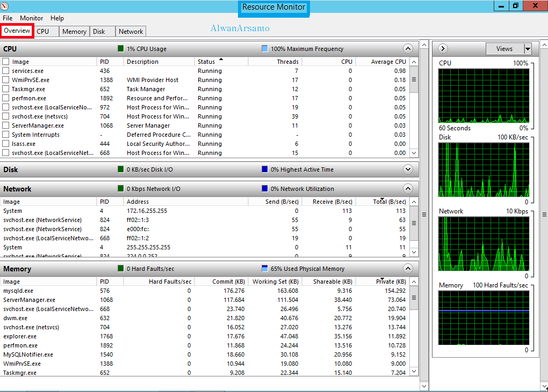Click the green CPU Usage indicator icon
The image size is (548, 392).
point(120,49)
